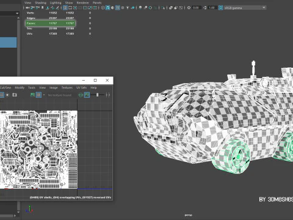Open the UV Editor Help menu
This screenshot has height=220, width=293.
(93, 87)
